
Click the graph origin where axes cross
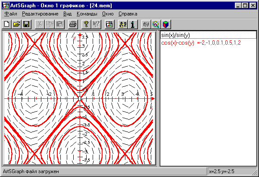point(79,98)
